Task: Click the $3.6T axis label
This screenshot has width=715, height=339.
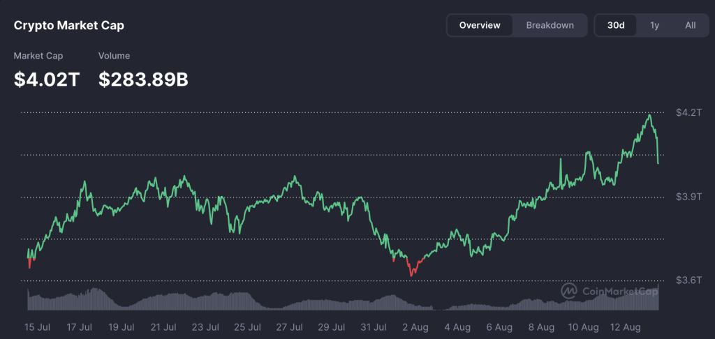Action: click(x=688, y=280)
